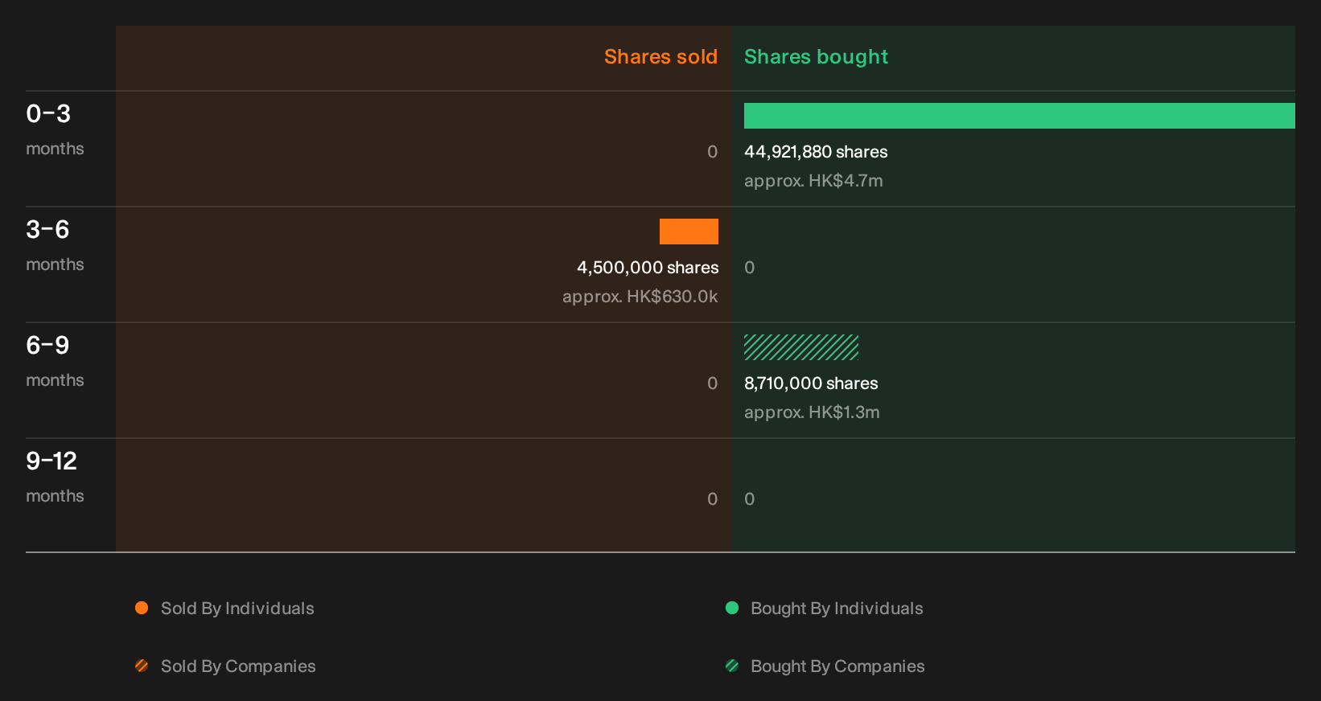Viewport: 1321px width, 701px height.
Task: Click the orange Sold By Individuals legend dot
Action: pos(142,608)
